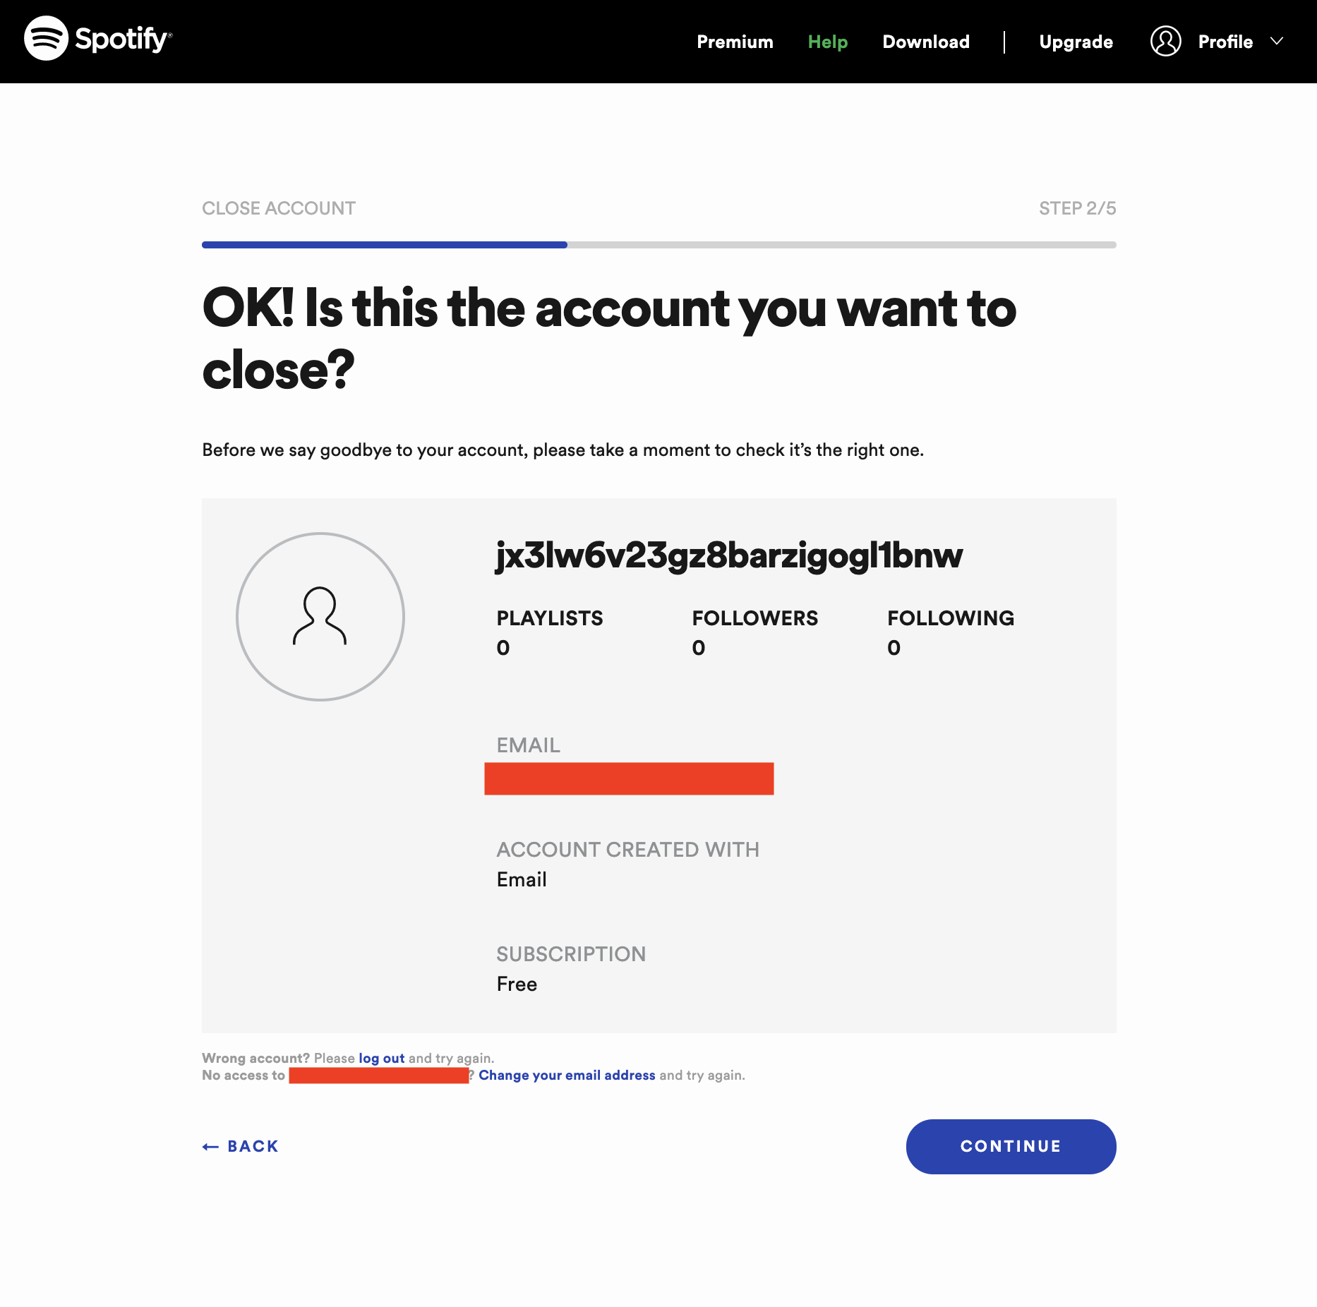Image resolution: width=1317 pixels, height=1307 pixels.
Task: Go to the Upgrade page
Action: point(1076,42)
